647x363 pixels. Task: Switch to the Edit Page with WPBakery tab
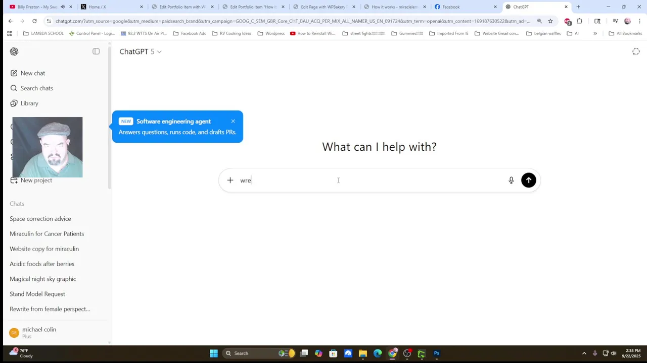pos(323,7)
